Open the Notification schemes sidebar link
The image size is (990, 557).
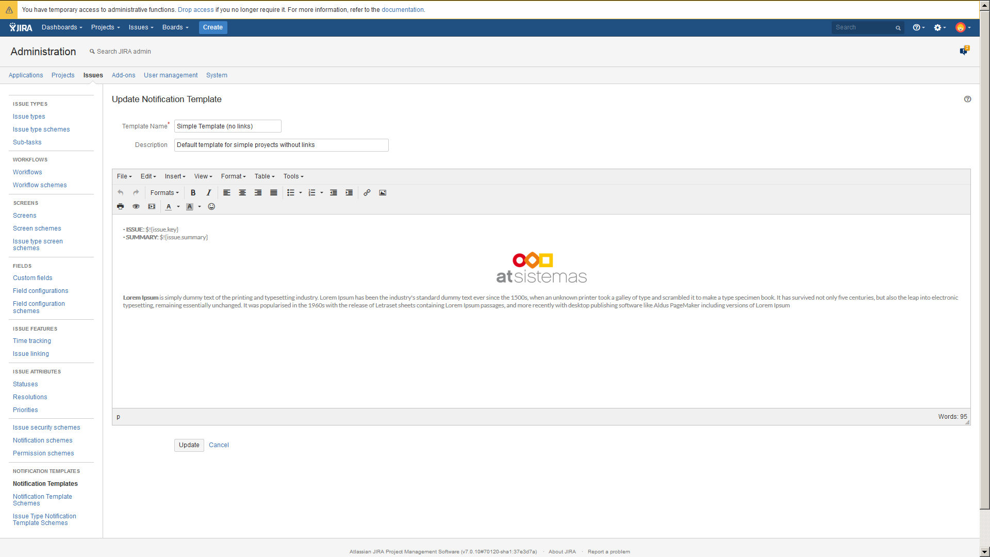click(42, 440)
